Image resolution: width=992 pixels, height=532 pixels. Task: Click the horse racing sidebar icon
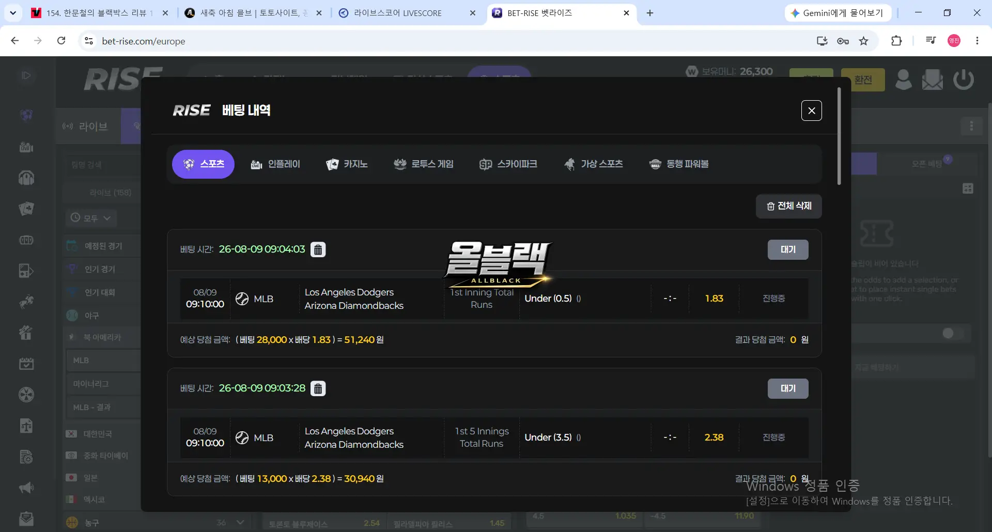coord(26,302)
